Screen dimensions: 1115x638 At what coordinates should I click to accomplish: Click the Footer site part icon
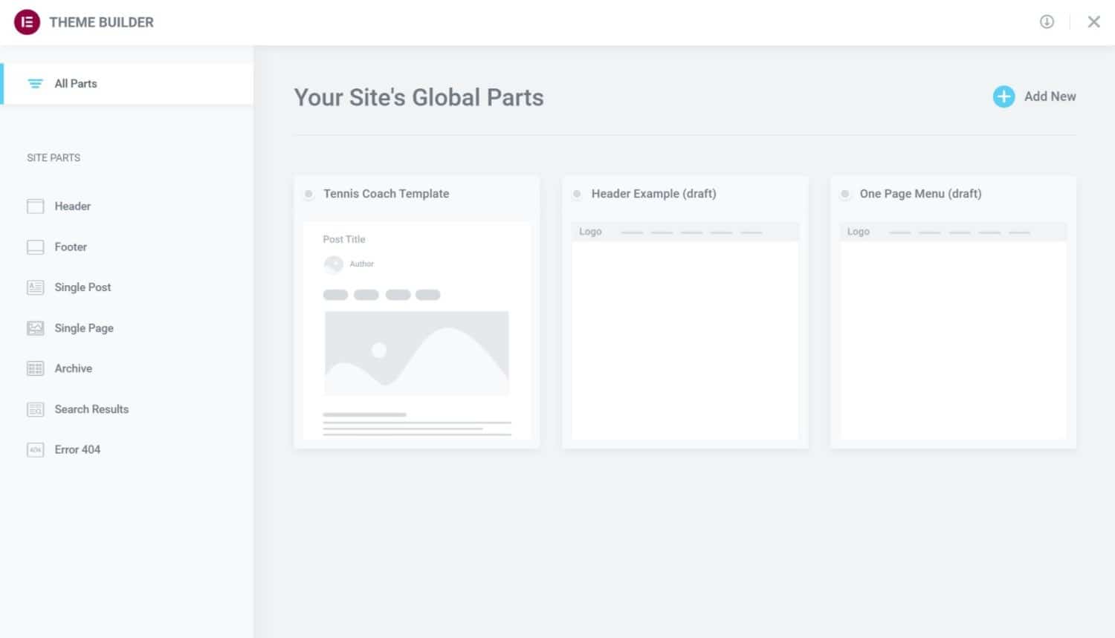click(36, 247)
